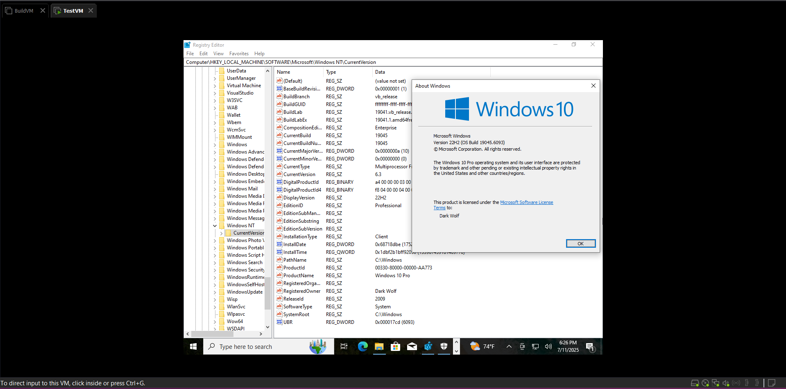Open Task View from taskbar

click(344, 346)
